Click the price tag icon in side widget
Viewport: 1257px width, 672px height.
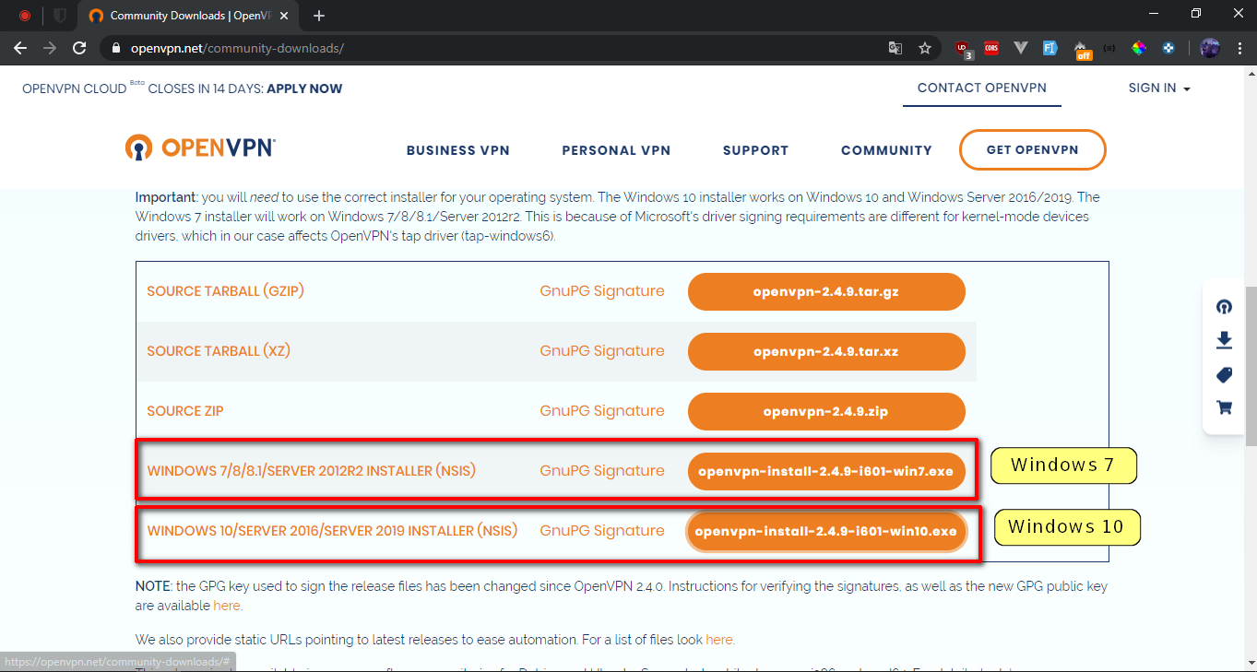[x=1224, y=374]
